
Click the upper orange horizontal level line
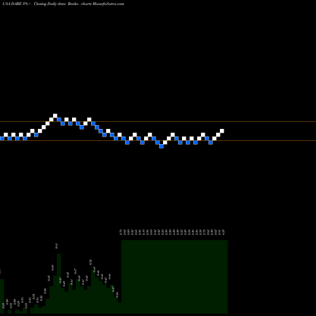[x=158, y=121]
